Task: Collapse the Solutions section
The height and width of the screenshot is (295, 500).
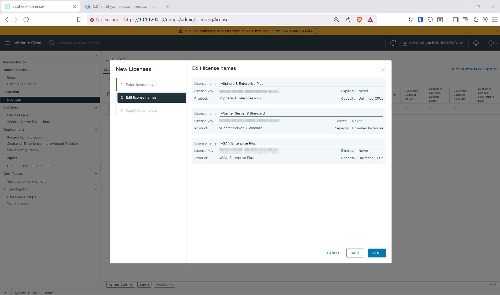Action: pyautogui.click(x=96, y=107)
